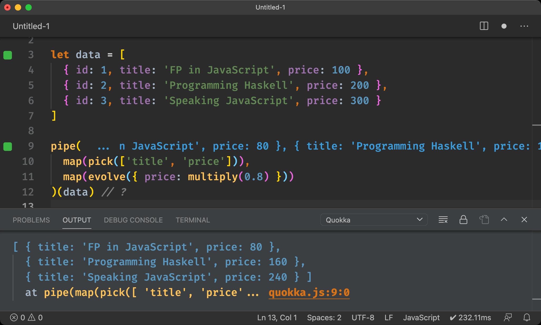
Task: Close the bottom panel
Action: tap(524, 220)
